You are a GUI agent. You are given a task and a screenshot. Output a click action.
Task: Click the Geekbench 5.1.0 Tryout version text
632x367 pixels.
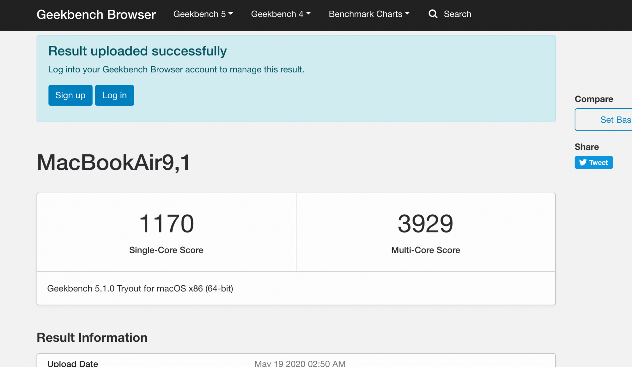[x=140, y=288]
